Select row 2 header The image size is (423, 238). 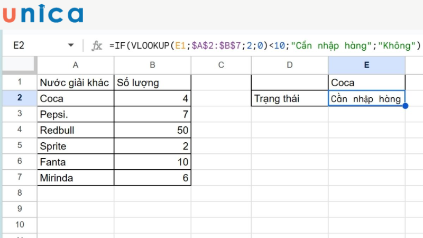click(20, 98)
